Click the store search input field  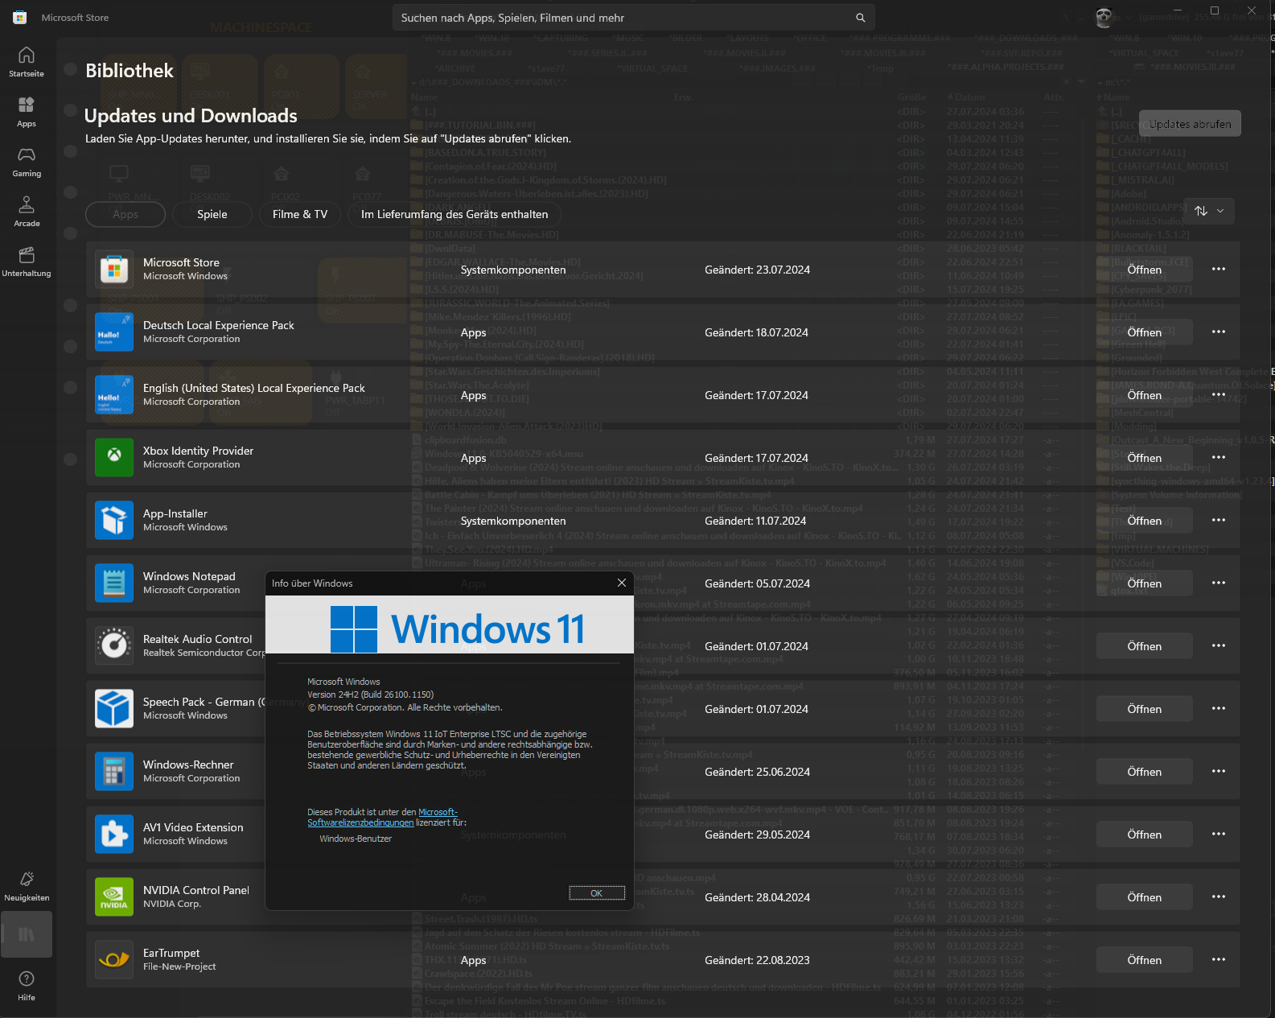click(x=633, y=18)
